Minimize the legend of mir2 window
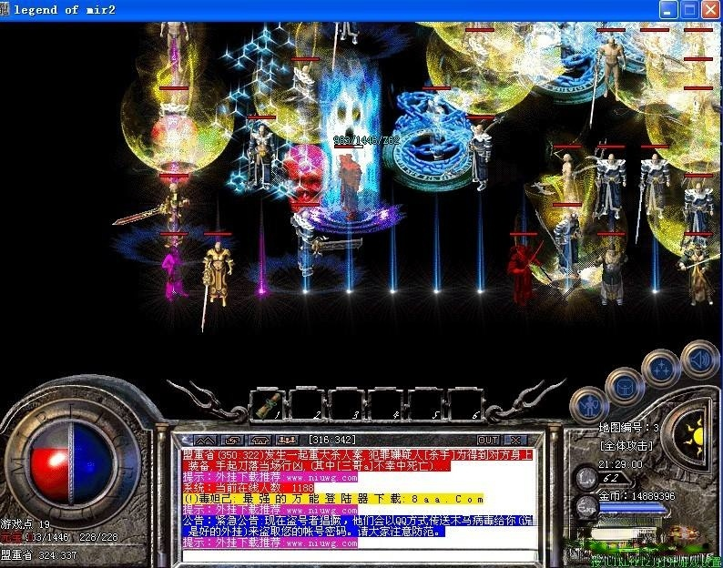This screenshot has width=723, height=568. pyautogui.click(x=668, y=10)
